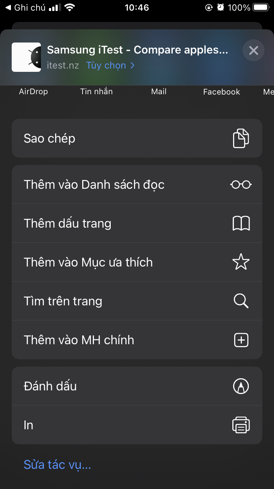Open Sửa tác vụ link
The image size is (274, 489).
pyautogui.click(x=57, y=465)
